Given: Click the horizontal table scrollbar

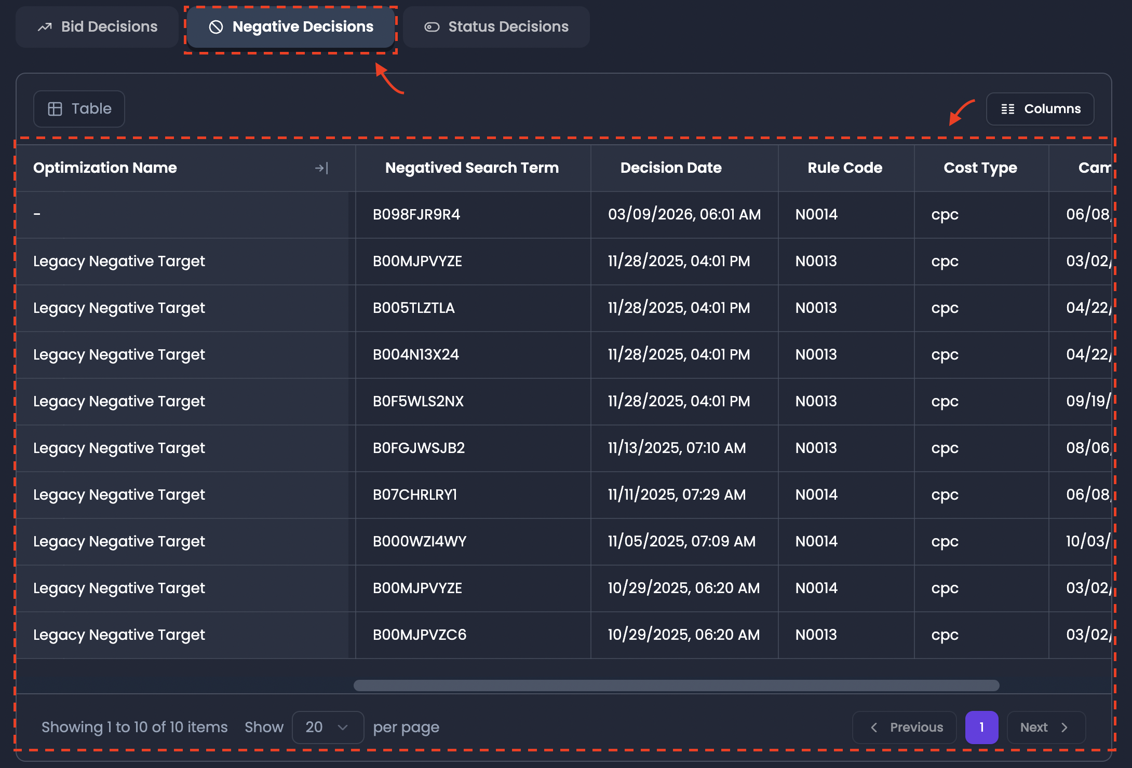Looking at the screenshot, I should coord(676,685).
